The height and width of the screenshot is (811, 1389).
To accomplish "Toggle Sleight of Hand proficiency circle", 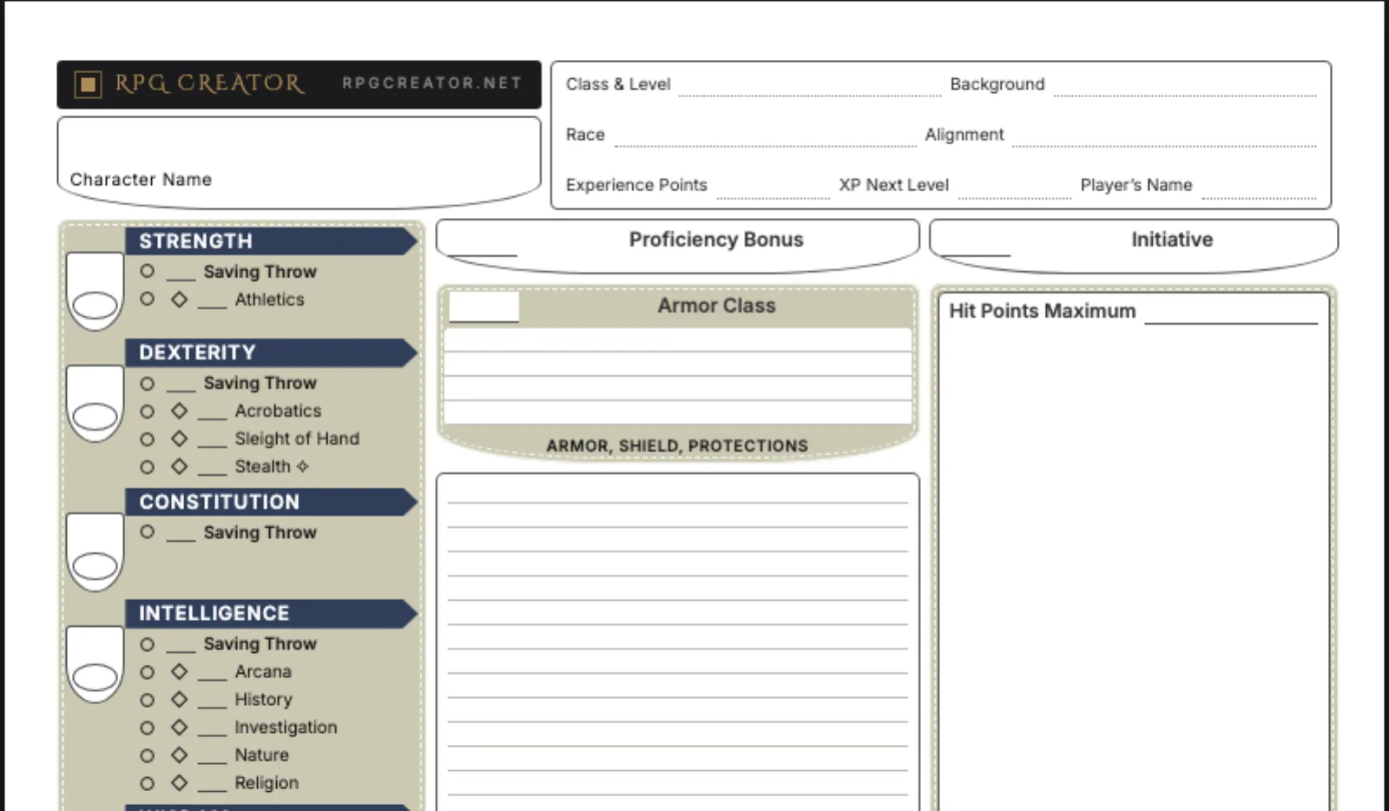I will point(148,438).
